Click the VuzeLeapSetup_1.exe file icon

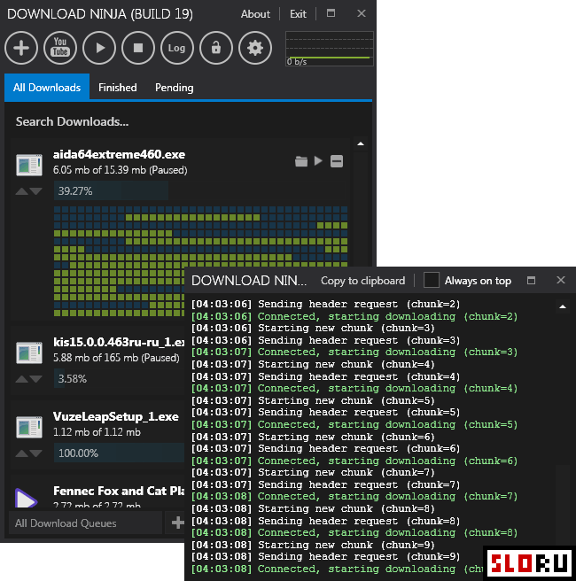pos(29,427)
